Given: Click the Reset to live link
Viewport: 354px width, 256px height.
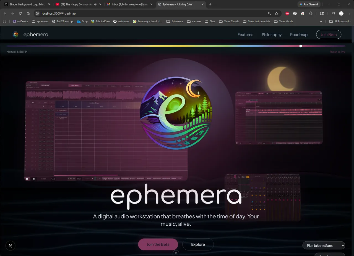Looking at the screenshot, I should click(337, 52).
